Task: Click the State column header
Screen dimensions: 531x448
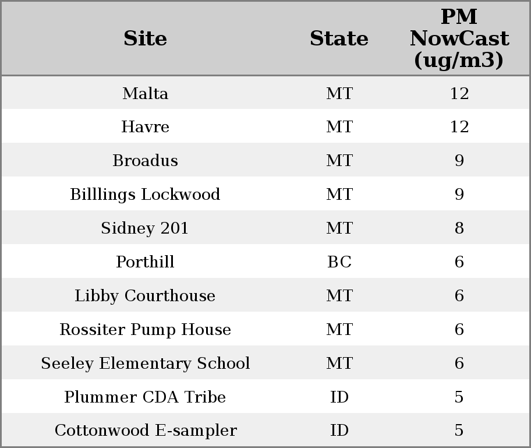Action: [339, 38]
